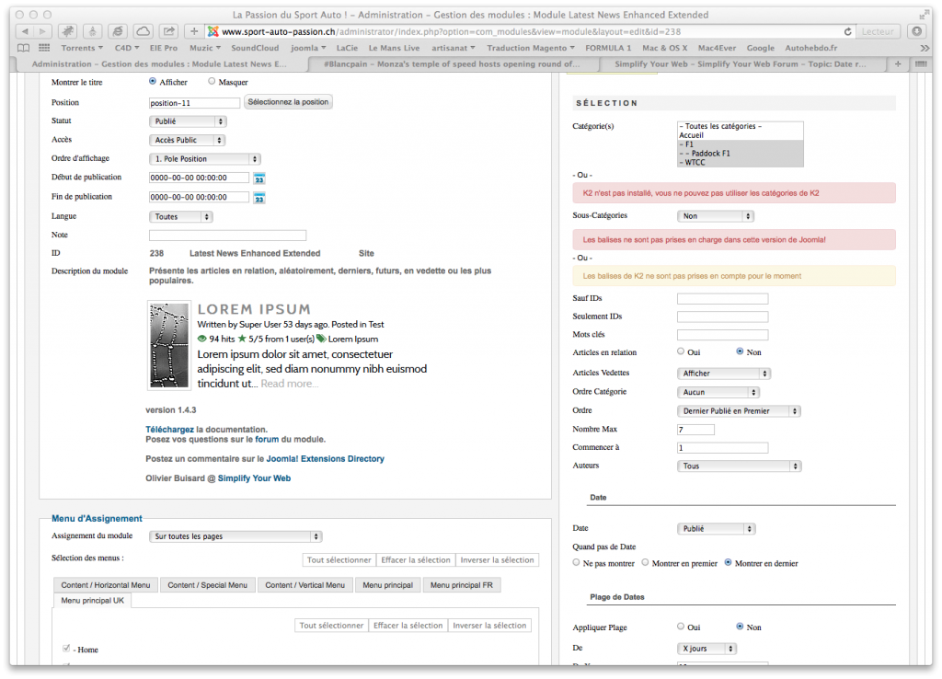The width and height of the screenshot is (942, 679).
Task: Open the Reading List book icon
Action: click(22, 48)
